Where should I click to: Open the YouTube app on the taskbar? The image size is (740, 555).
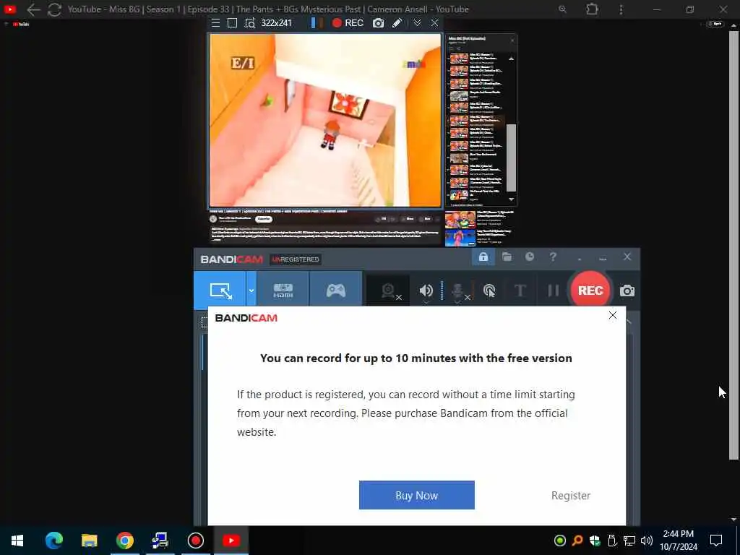[x=231, y=541]
